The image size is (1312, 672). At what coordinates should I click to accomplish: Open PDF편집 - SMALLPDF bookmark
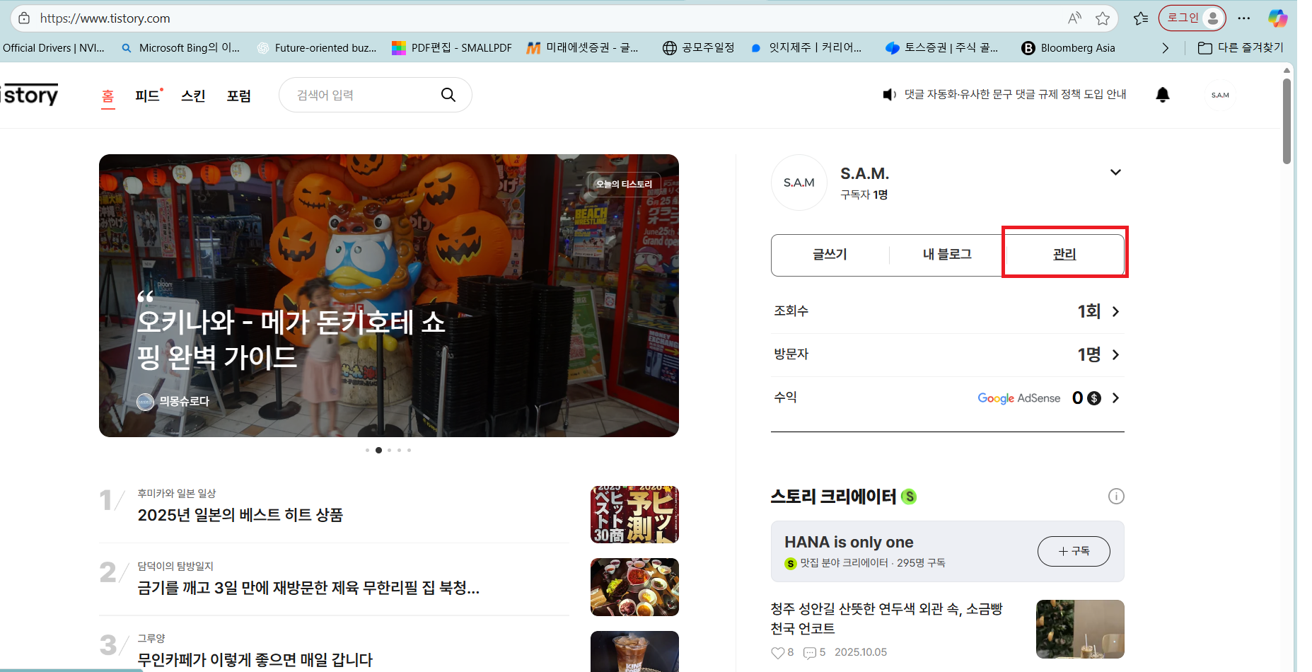point(452,48)
